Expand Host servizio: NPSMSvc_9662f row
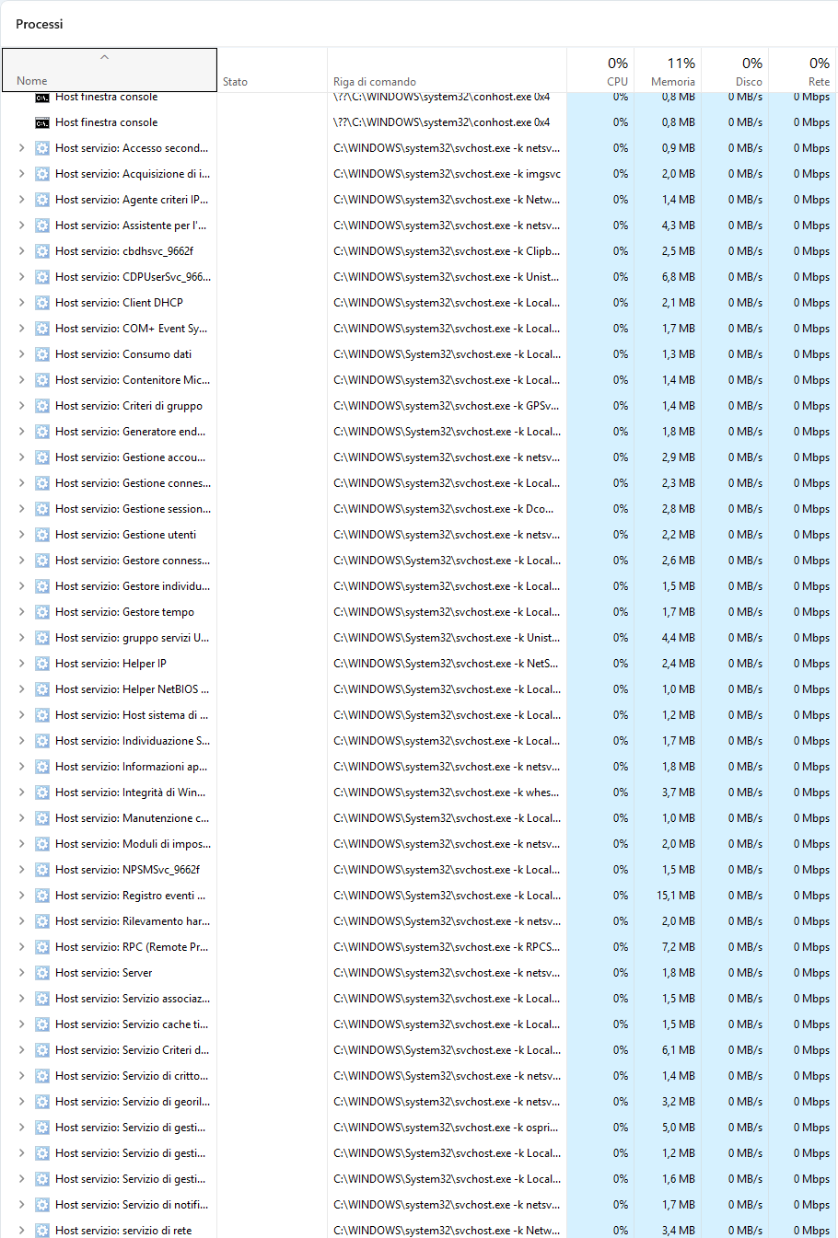 tap(22, 869)
